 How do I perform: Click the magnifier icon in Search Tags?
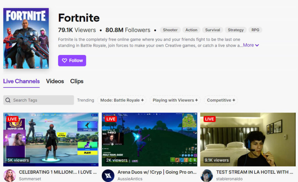click(8, 100)
